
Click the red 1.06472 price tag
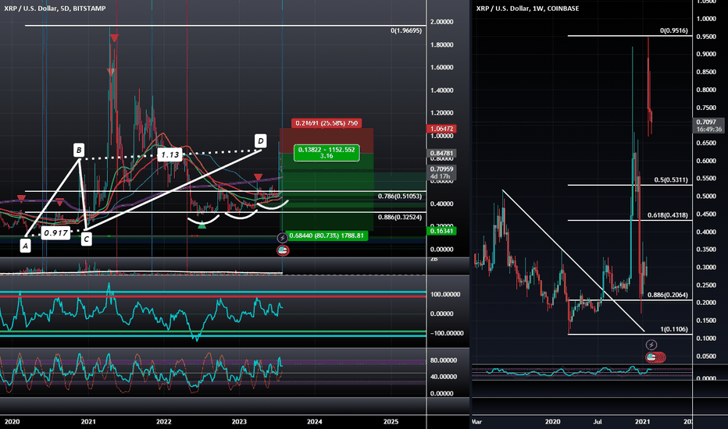441,129
